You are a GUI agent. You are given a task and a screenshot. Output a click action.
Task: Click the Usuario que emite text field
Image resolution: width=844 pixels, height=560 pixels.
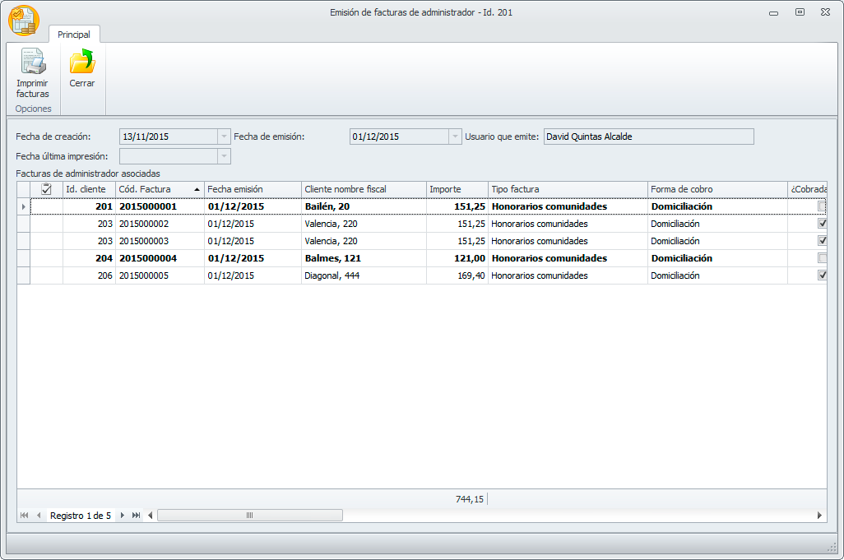click(x=648, y=137)
